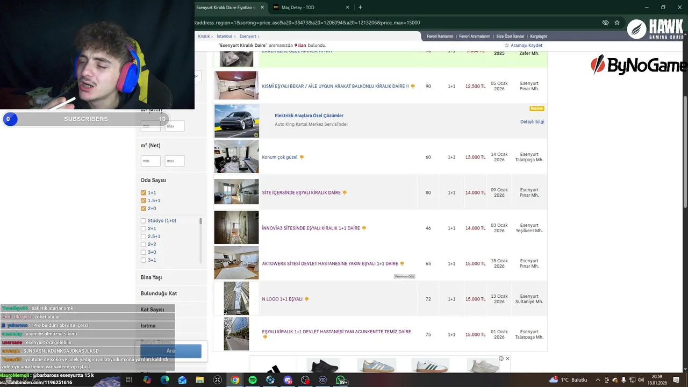The height and width of the screenshot is (387, 688).
Task: Open Task View from the taskbar
Action: point(129,380)
